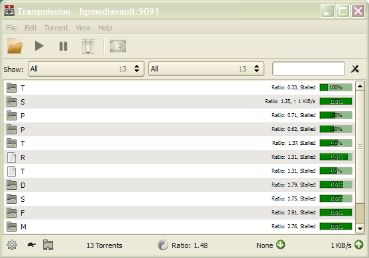The image size is (369, 258).
Task: Open a torrent with the folder icon
Action: pos(15,46)
